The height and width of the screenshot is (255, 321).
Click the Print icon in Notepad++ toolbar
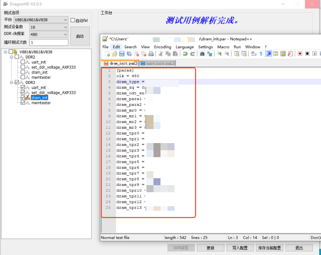coord(151,54)
